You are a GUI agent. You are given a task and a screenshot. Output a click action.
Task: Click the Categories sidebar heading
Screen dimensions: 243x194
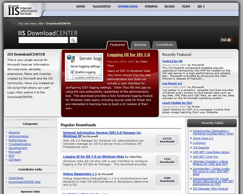pos(30,124)
